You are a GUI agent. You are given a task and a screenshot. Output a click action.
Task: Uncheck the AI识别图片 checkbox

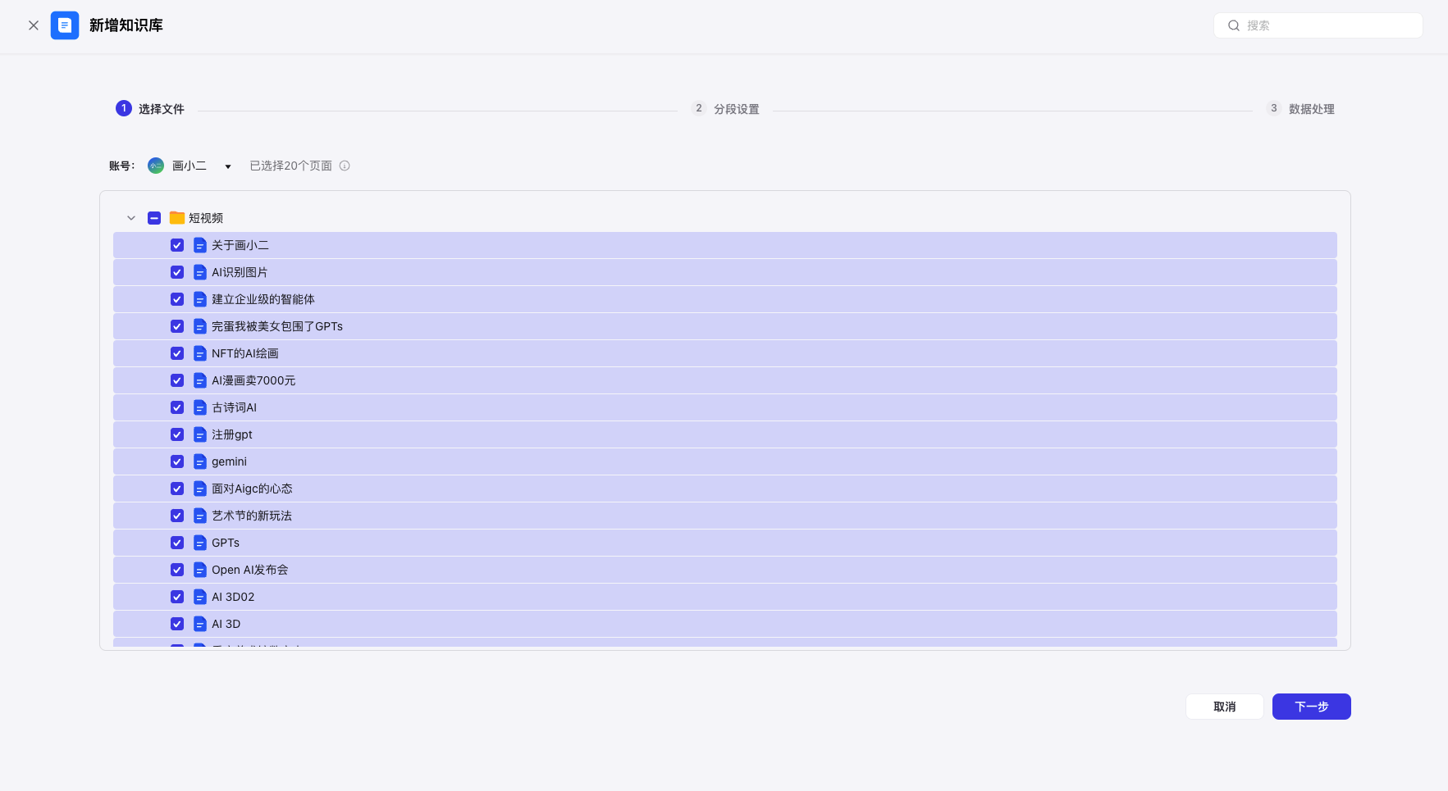click(177, 272)
